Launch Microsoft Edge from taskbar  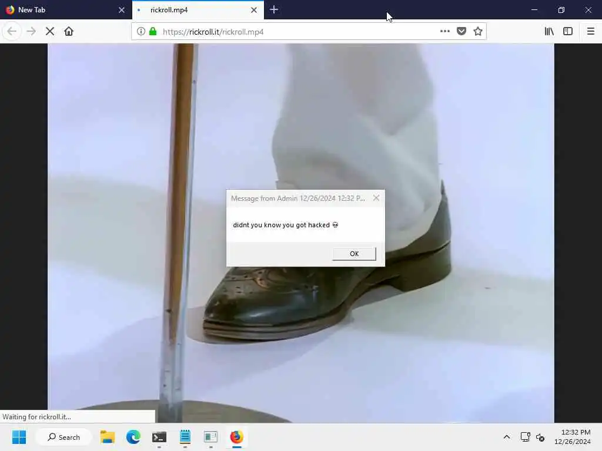133,437
